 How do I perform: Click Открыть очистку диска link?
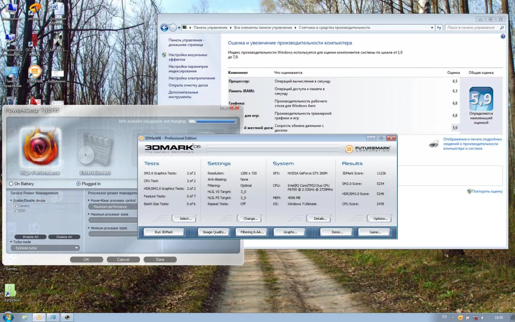click(188, 85)
